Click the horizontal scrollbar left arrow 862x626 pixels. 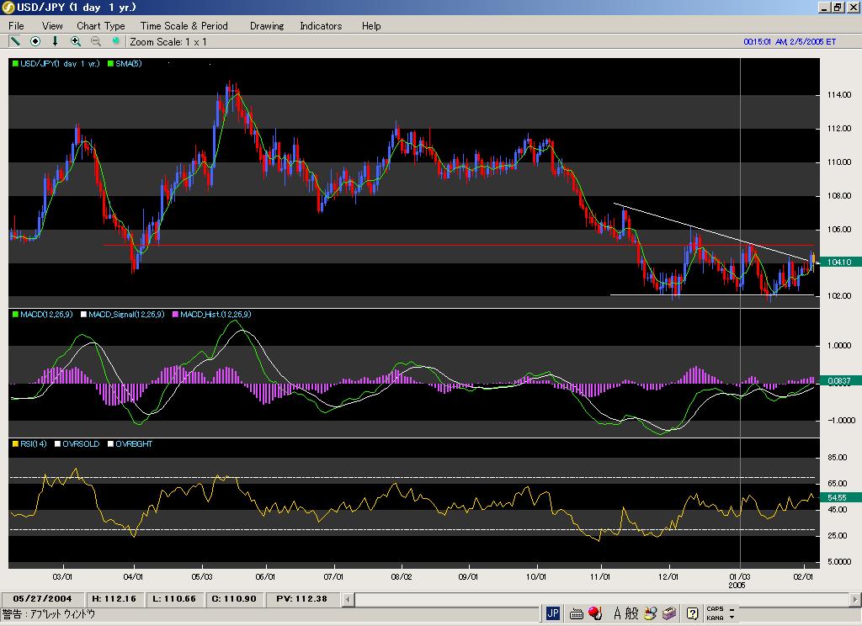348,599
